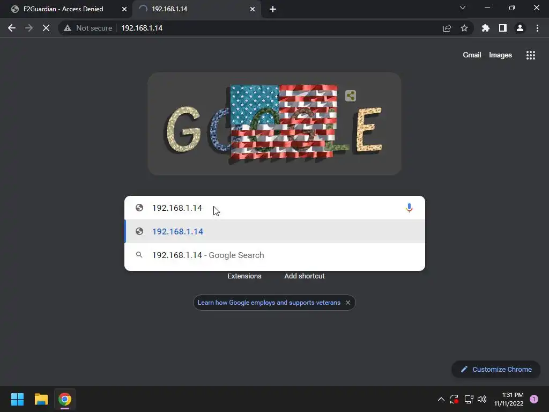This screenshot has height=412, width=549.
Task: Open the notification badge
Action: coord(534,399)
